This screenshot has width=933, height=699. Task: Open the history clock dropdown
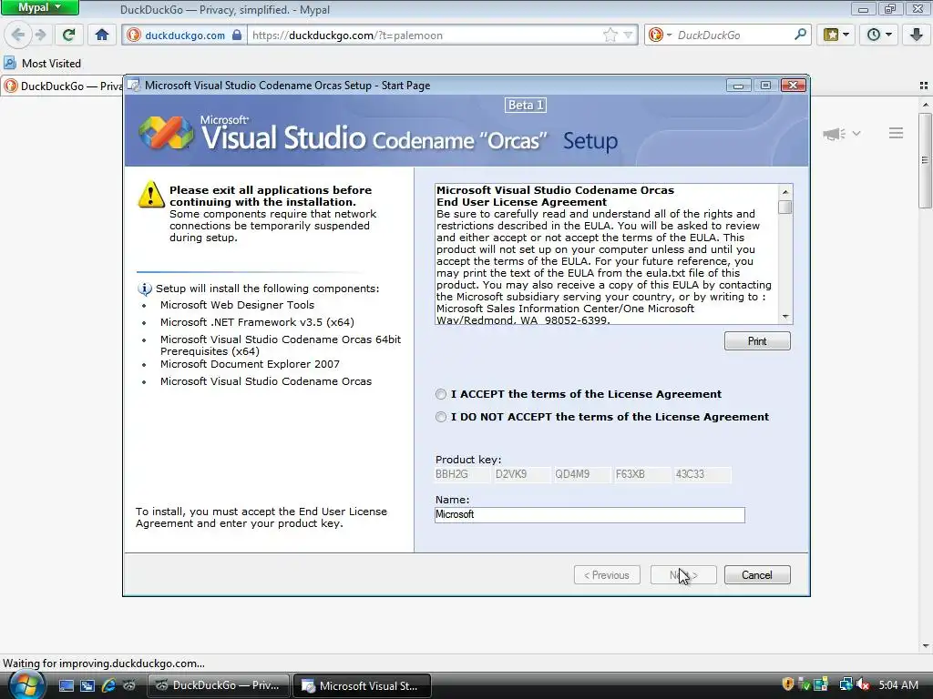tap(879, 35)
